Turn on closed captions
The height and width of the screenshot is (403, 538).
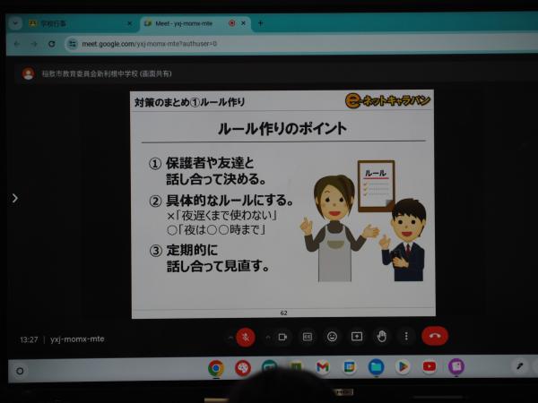[307, 337]
